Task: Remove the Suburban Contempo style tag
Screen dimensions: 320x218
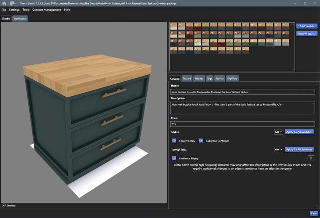Action: tap(201, 141)
